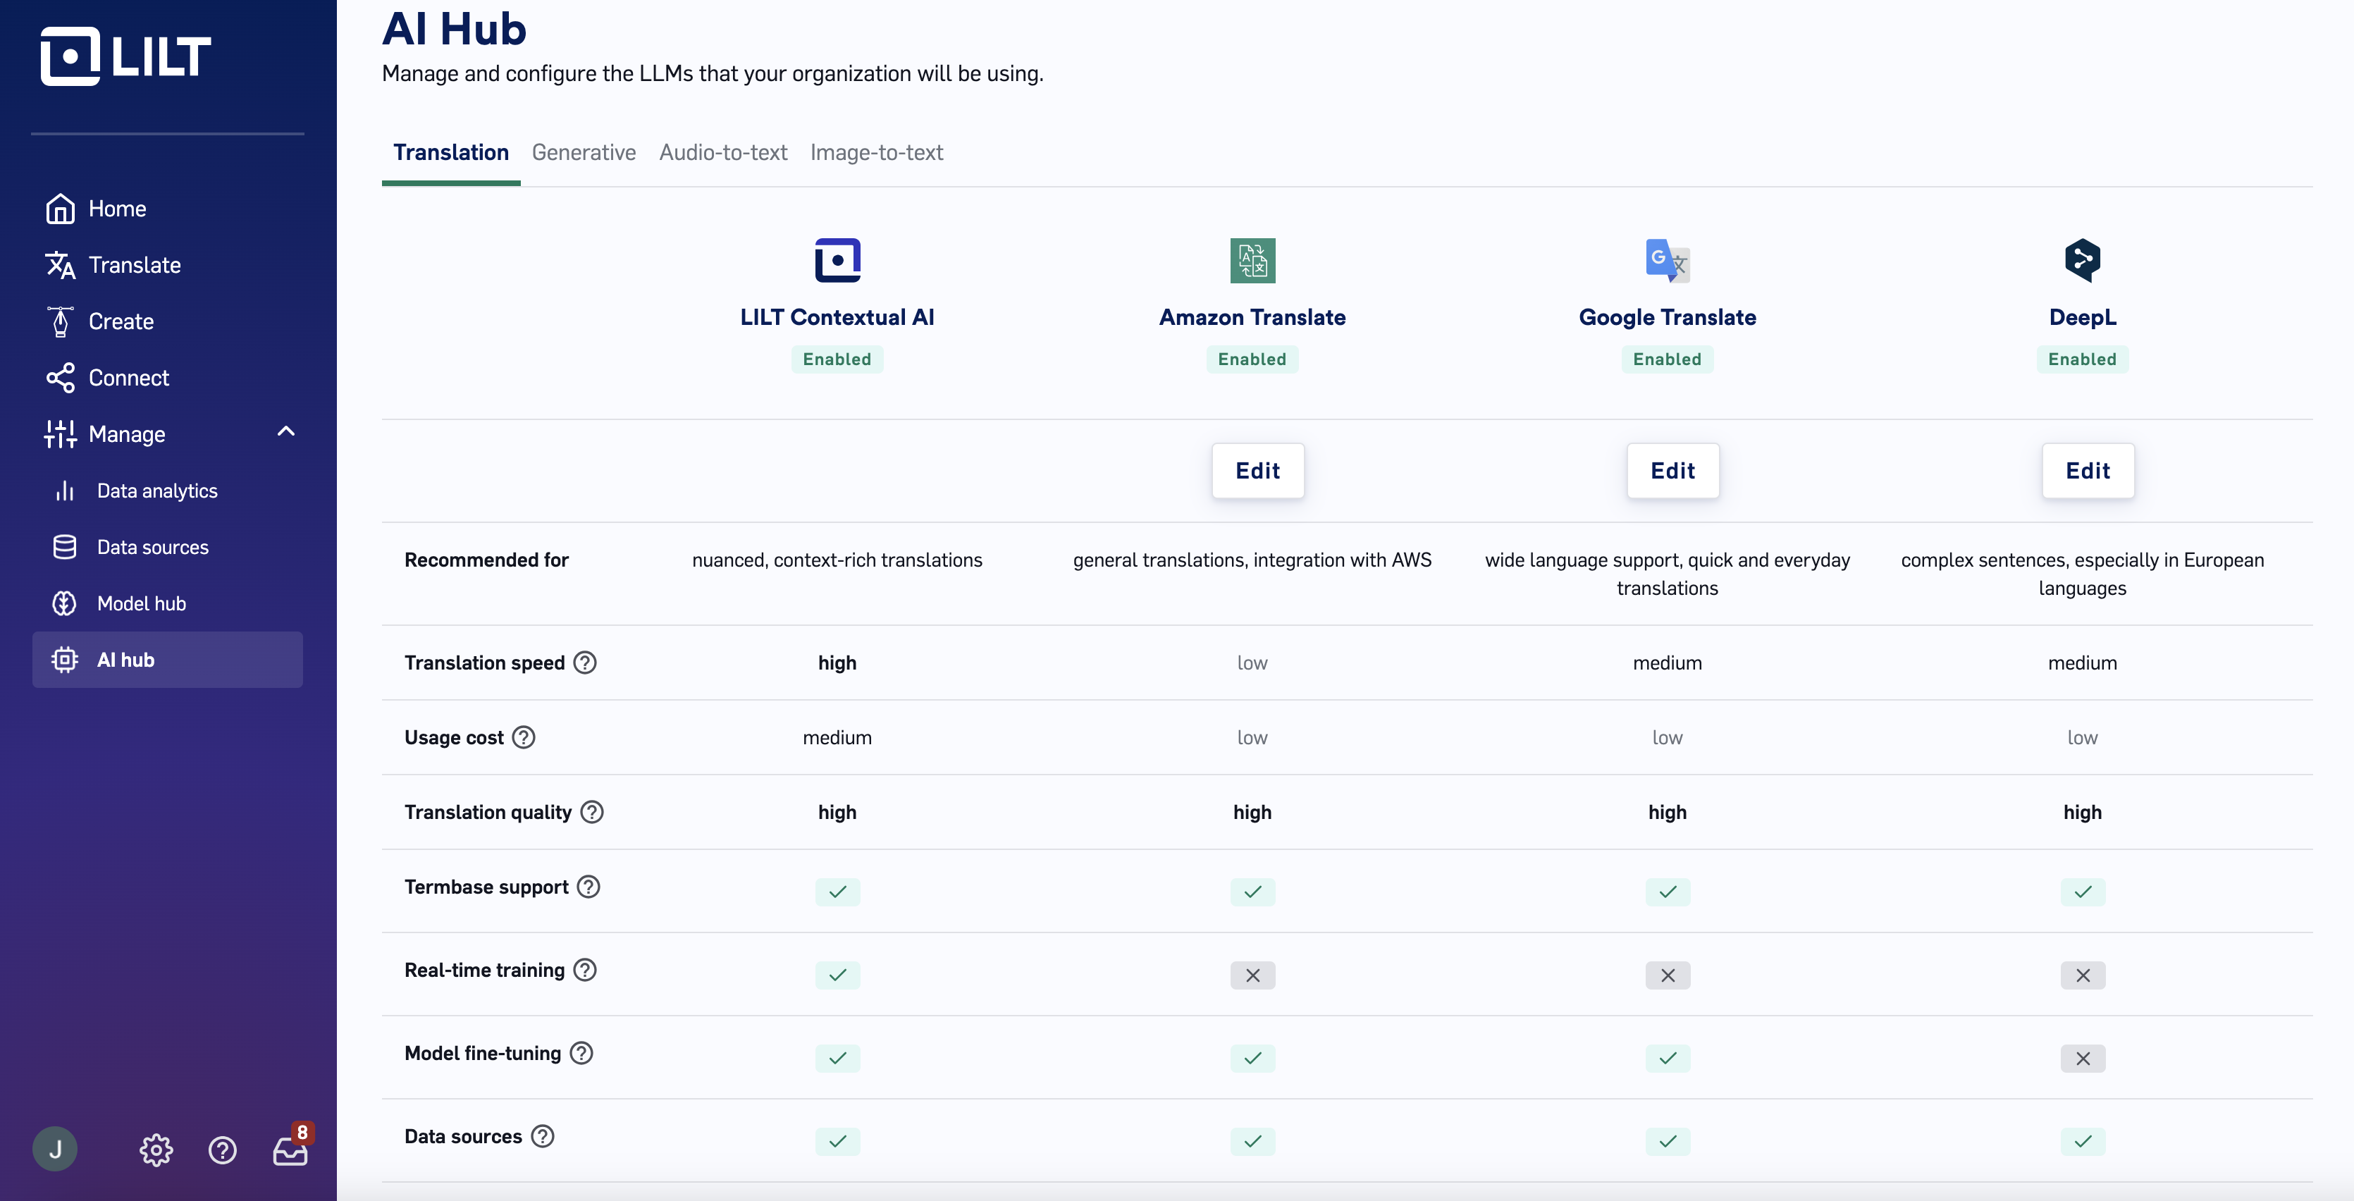2354x1201 pixels.
Task: Click Enabled badge under DeepL
Action: tap(2083, 359)
